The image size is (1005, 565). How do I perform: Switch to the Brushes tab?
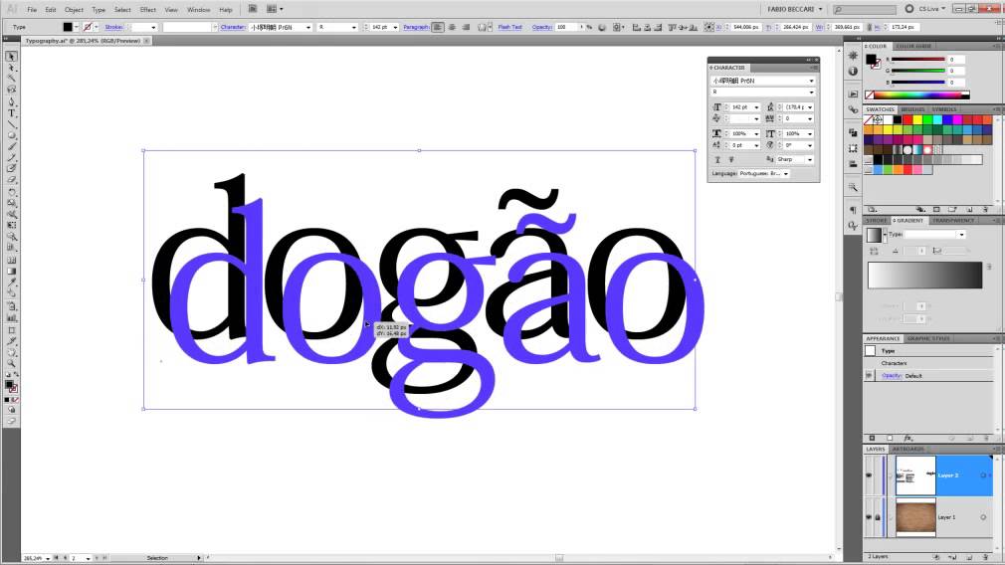912,109
